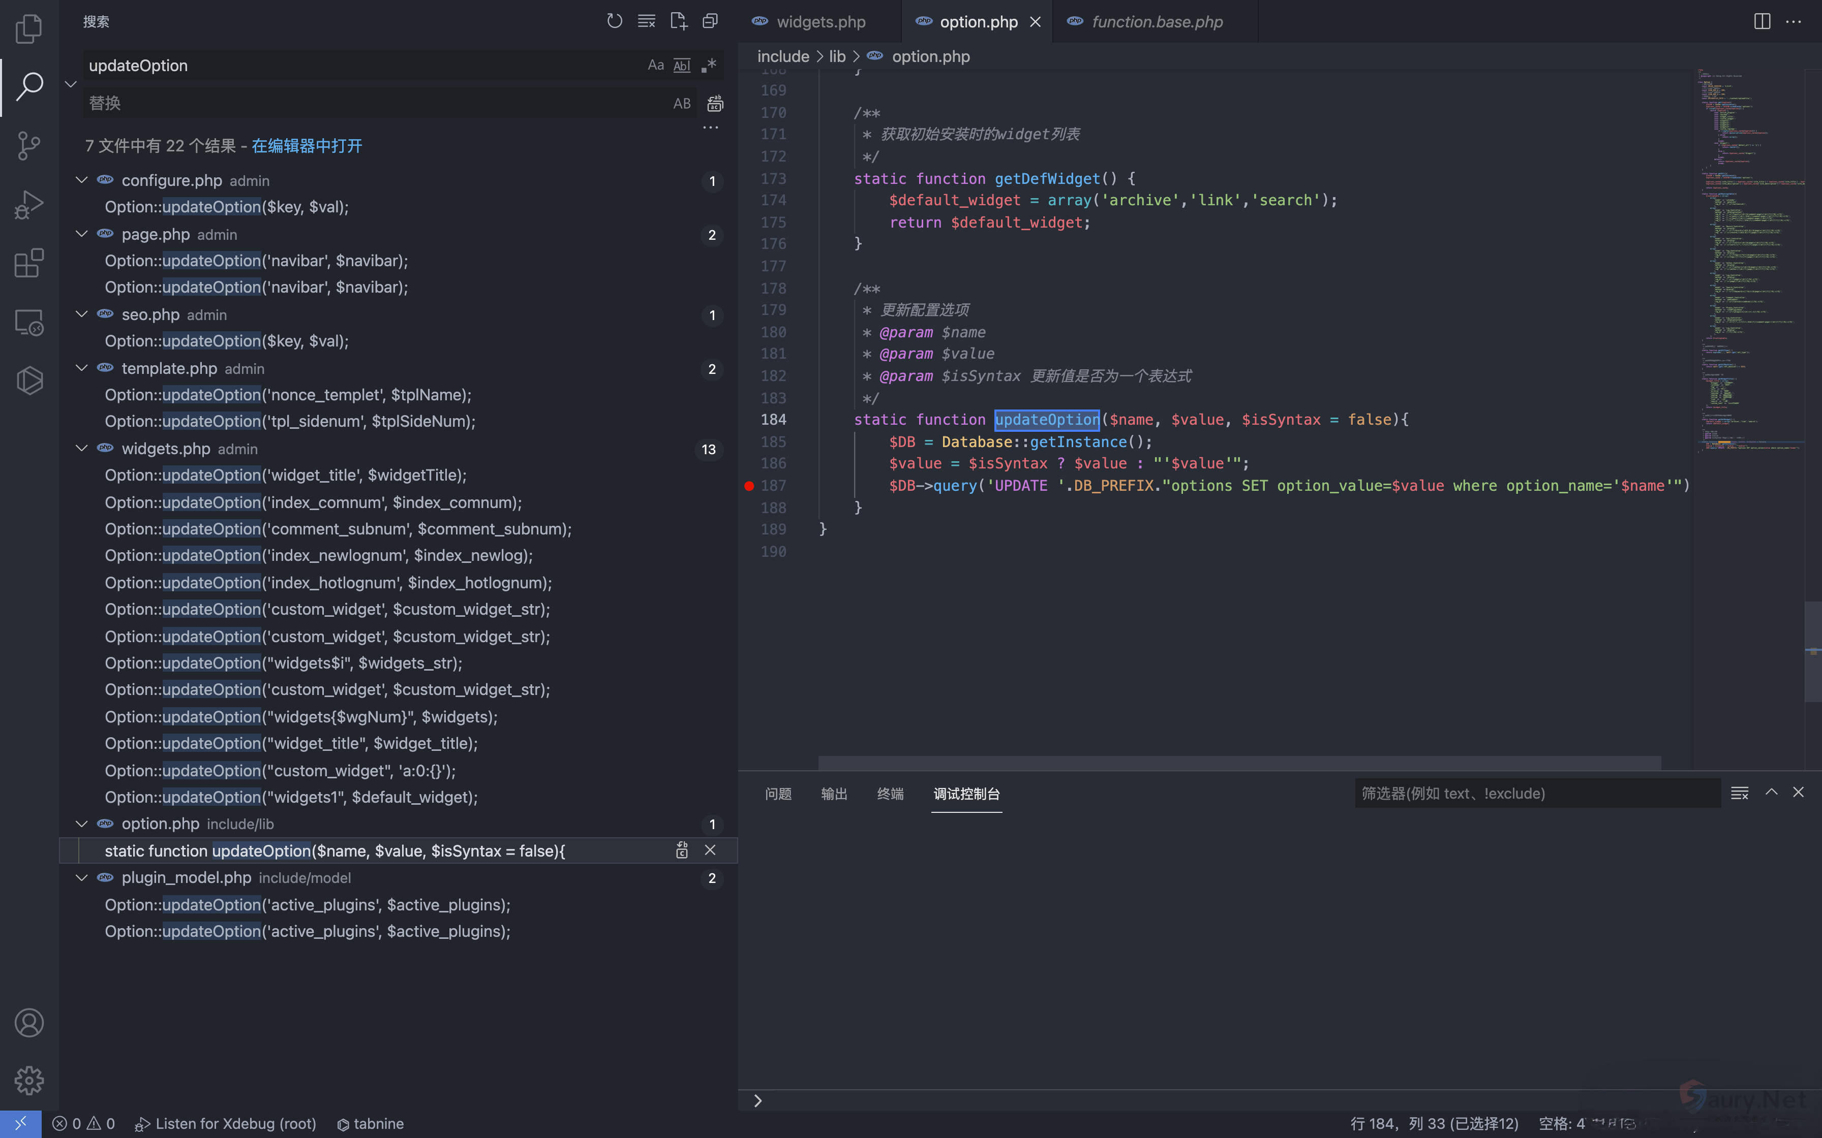Viewport: 1822px width, 1138px height.
Task: Toggle the replace field chevron
Action: 71,84
